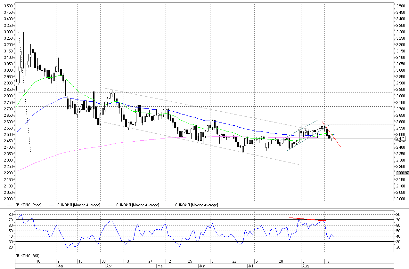The height and width of the screenshot is (269, 409).
Task: Select the blue Moving Average legend label
Action: click(x=78, y=205)
